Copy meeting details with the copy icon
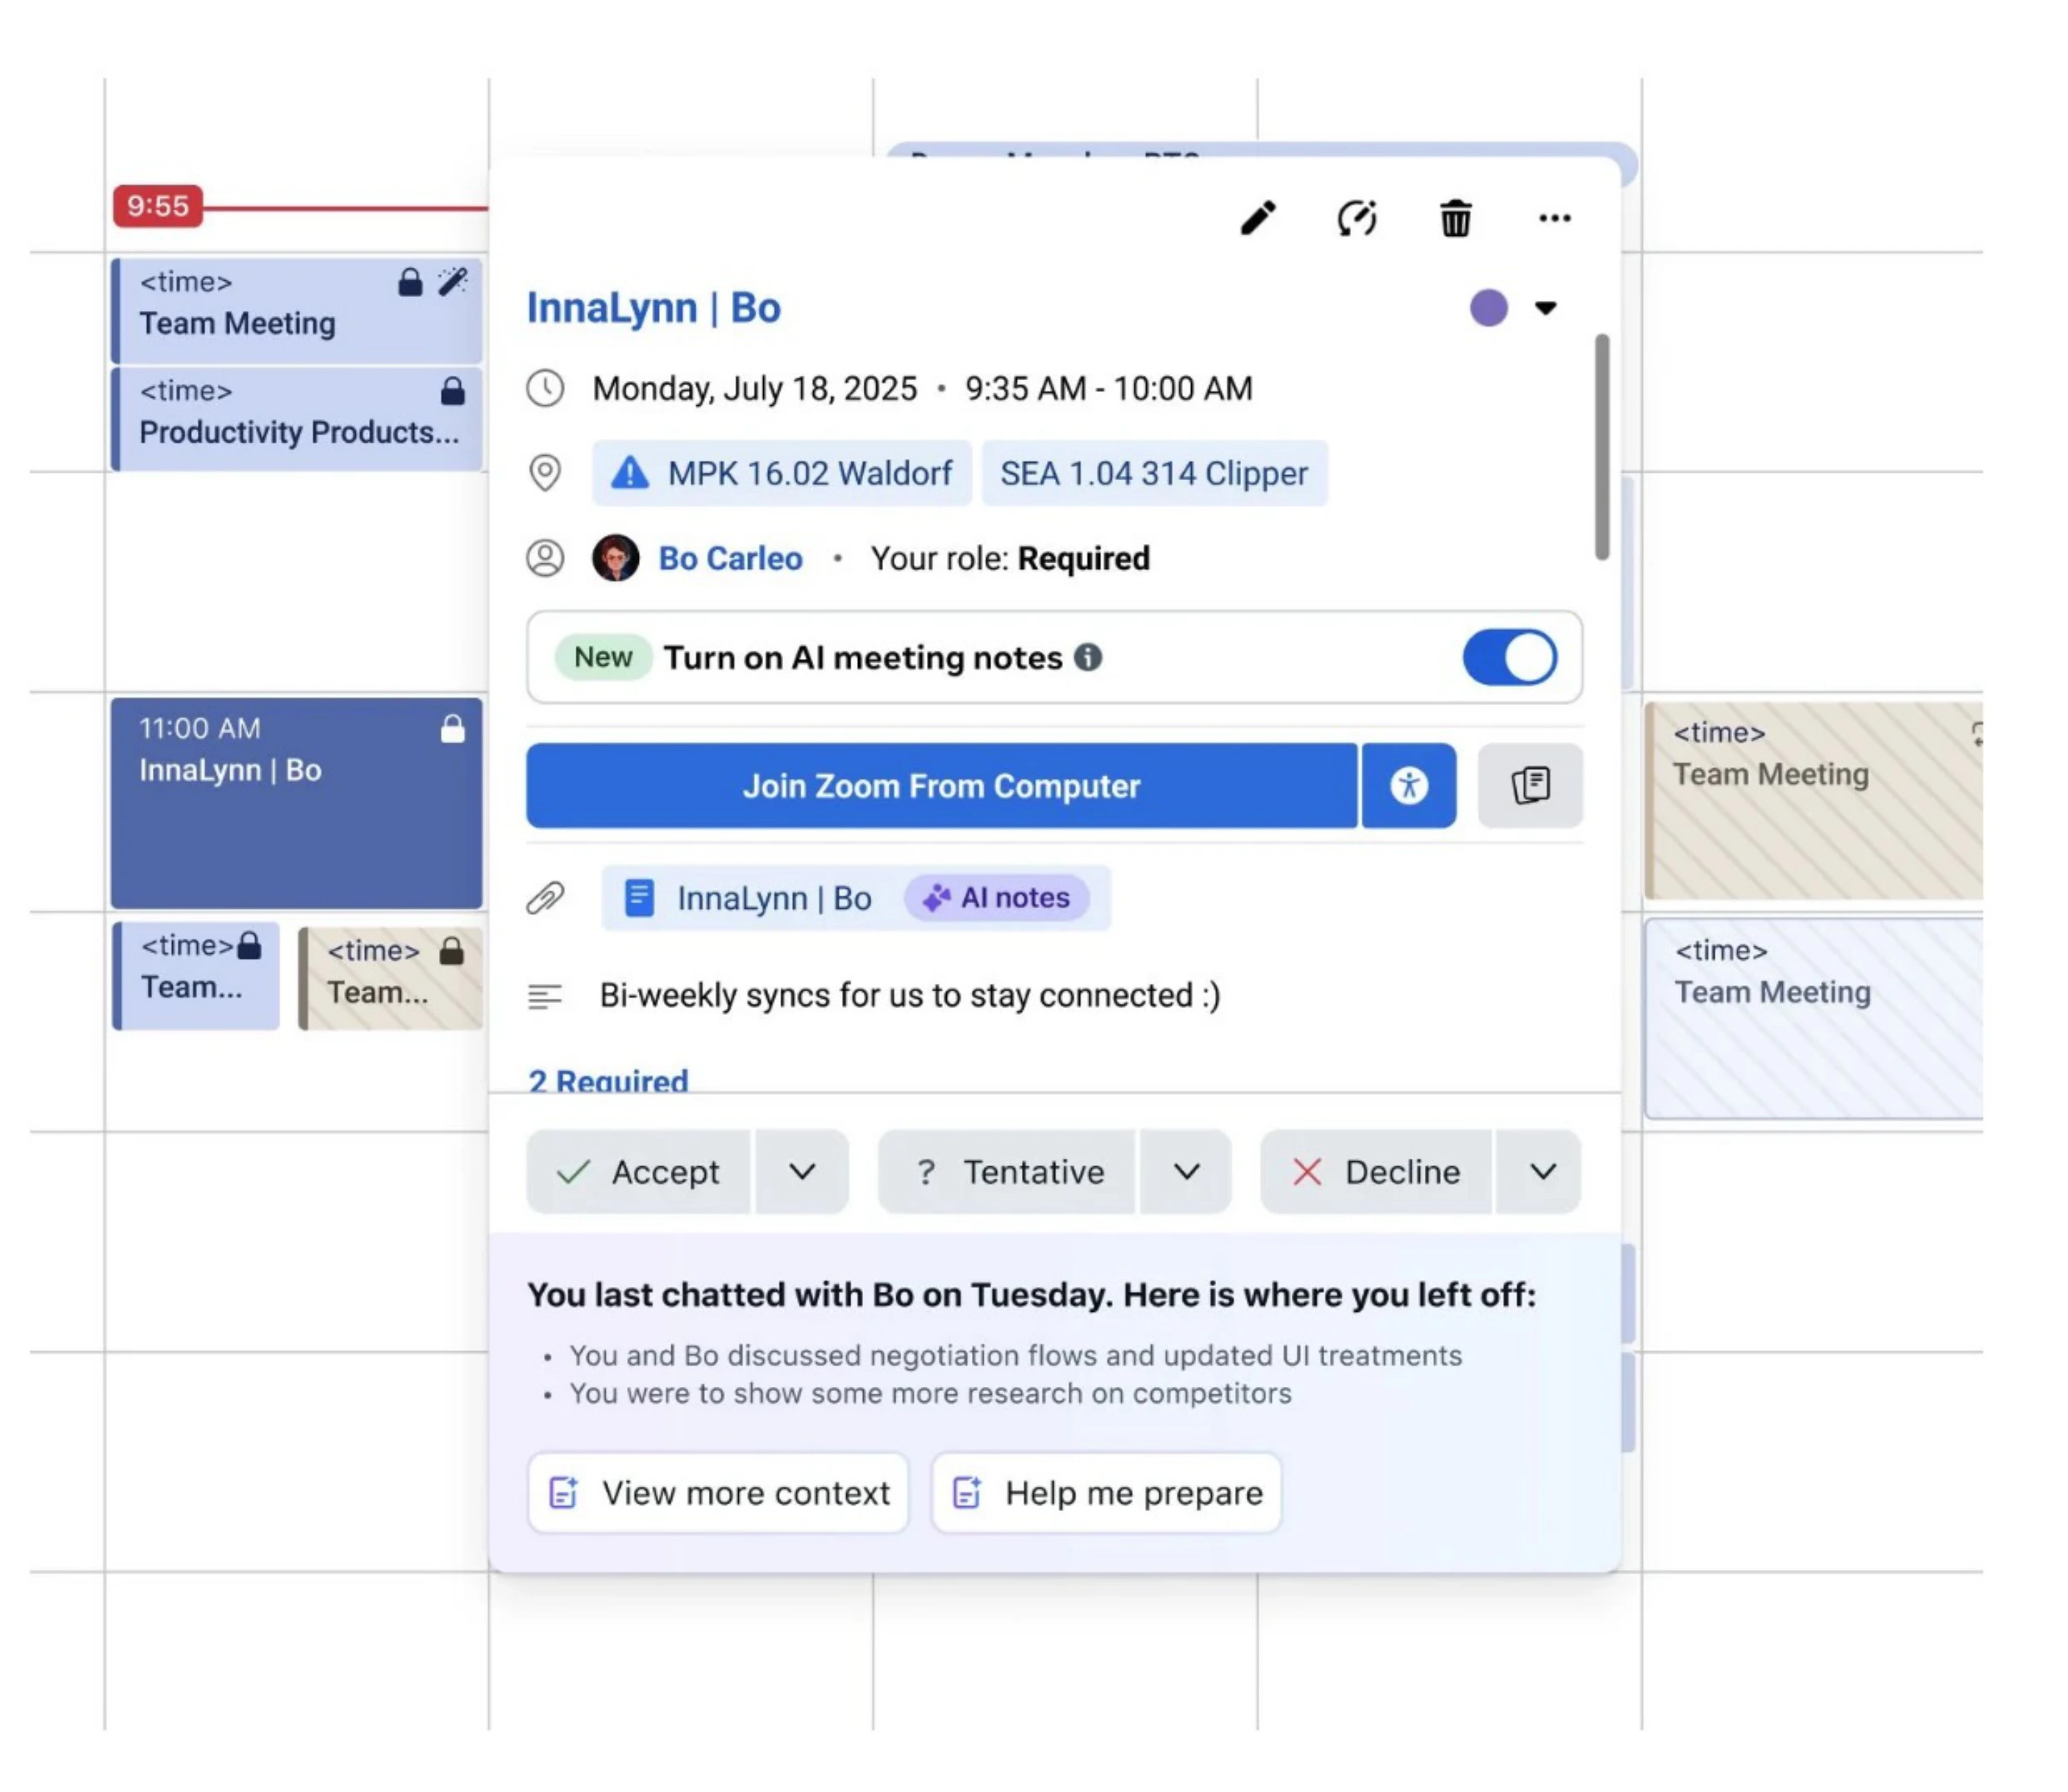2068x1792 pixels. (1530, 786)
